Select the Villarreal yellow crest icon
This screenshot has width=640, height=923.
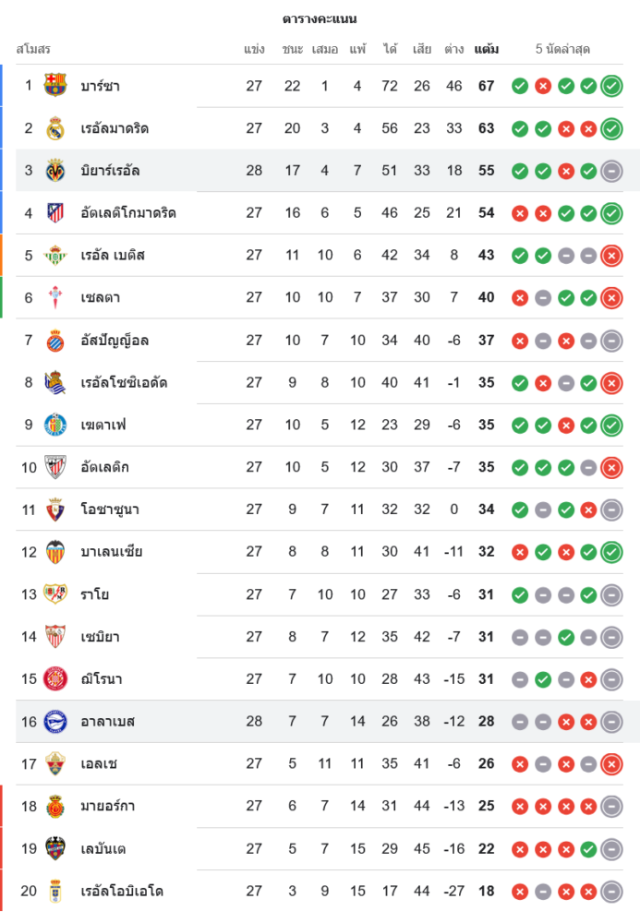(55, 171)
